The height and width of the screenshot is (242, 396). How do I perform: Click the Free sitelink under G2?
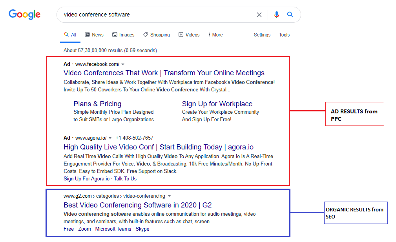[x=69, y=229]
